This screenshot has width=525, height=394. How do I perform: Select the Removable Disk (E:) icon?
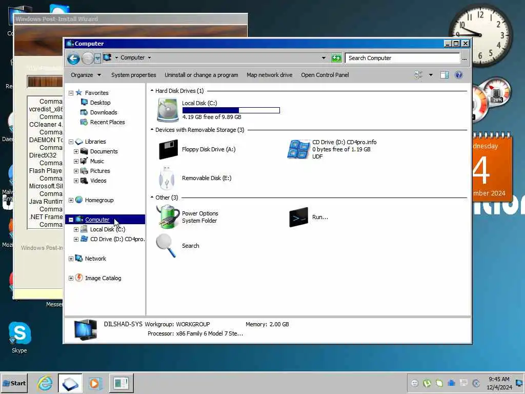167,178
